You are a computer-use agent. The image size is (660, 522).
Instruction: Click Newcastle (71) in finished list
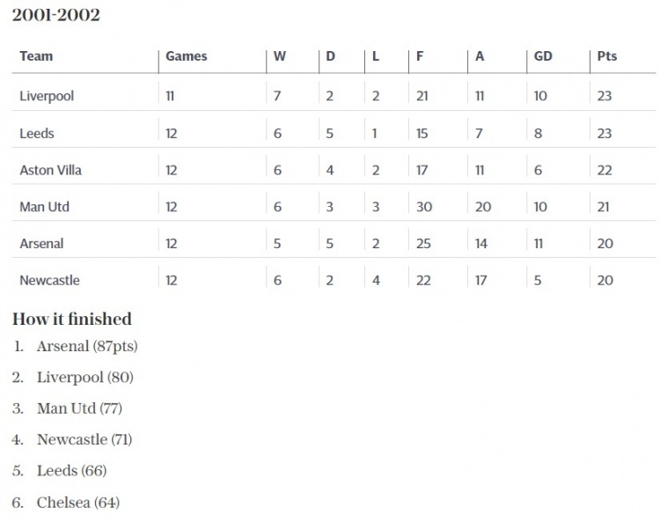click(x=84, y=439)
